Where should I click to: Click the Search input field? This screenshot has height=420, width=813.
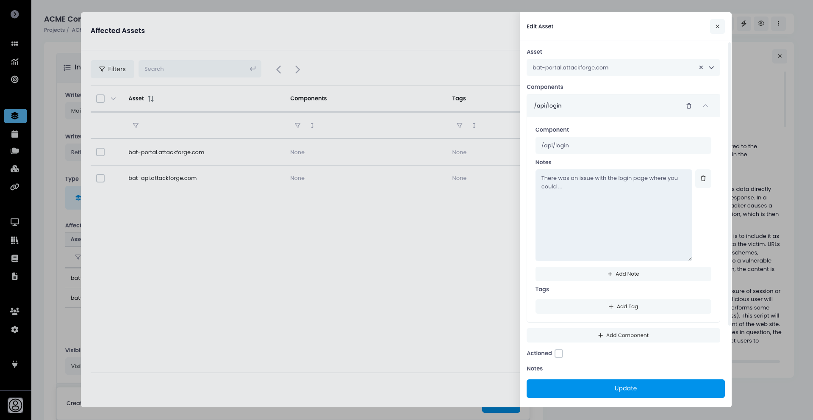pos(195,69)
